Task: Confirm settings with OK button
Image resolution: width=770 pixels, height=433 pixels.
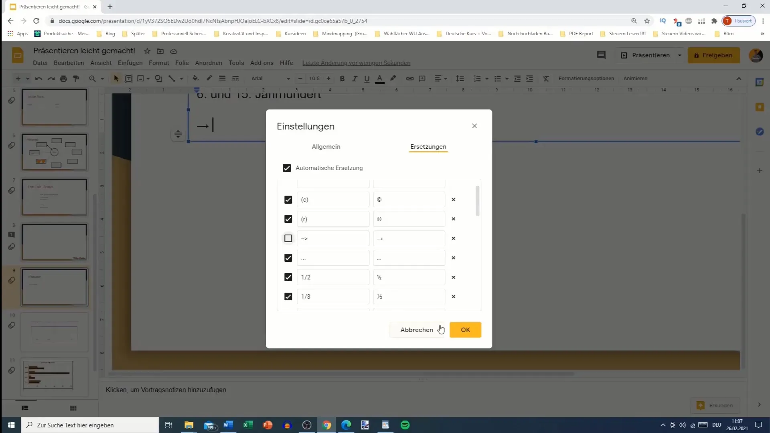Action: [x=465, y=330]
